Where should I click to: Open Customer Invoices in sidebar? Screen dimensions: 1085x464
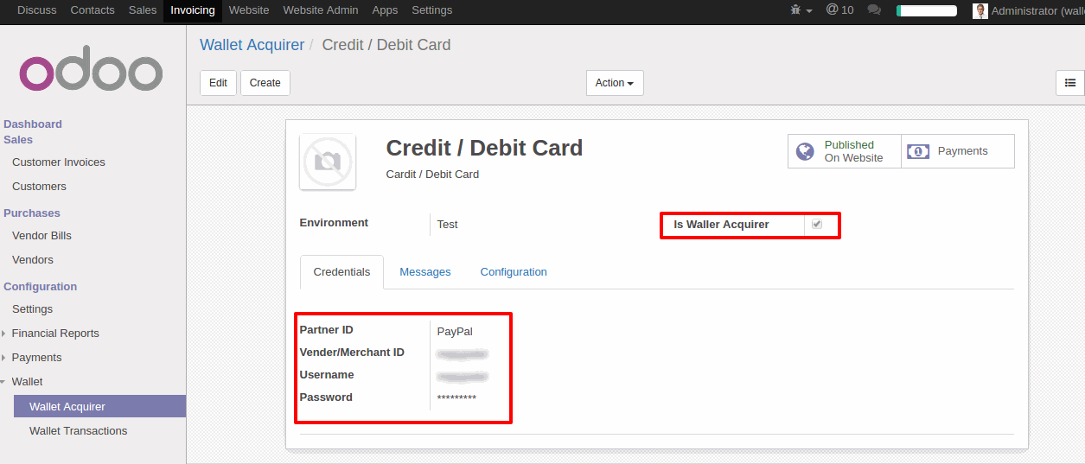(x=59, y=162)
